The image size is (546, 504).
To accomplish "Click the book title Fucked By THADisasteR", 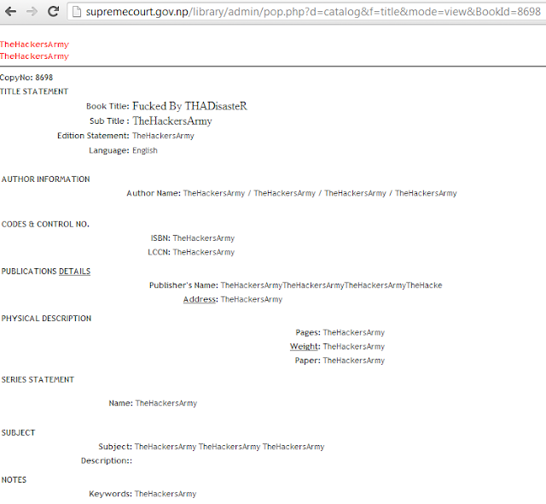I will [189, 106].
